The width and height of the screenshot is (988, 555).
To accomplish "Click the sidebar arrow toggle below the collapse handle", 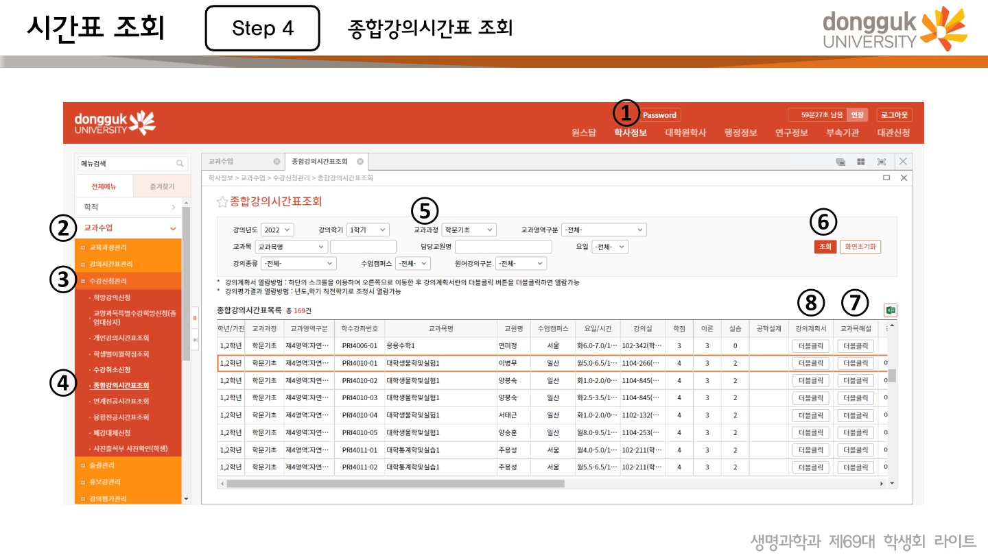I will tap(194, 339).
